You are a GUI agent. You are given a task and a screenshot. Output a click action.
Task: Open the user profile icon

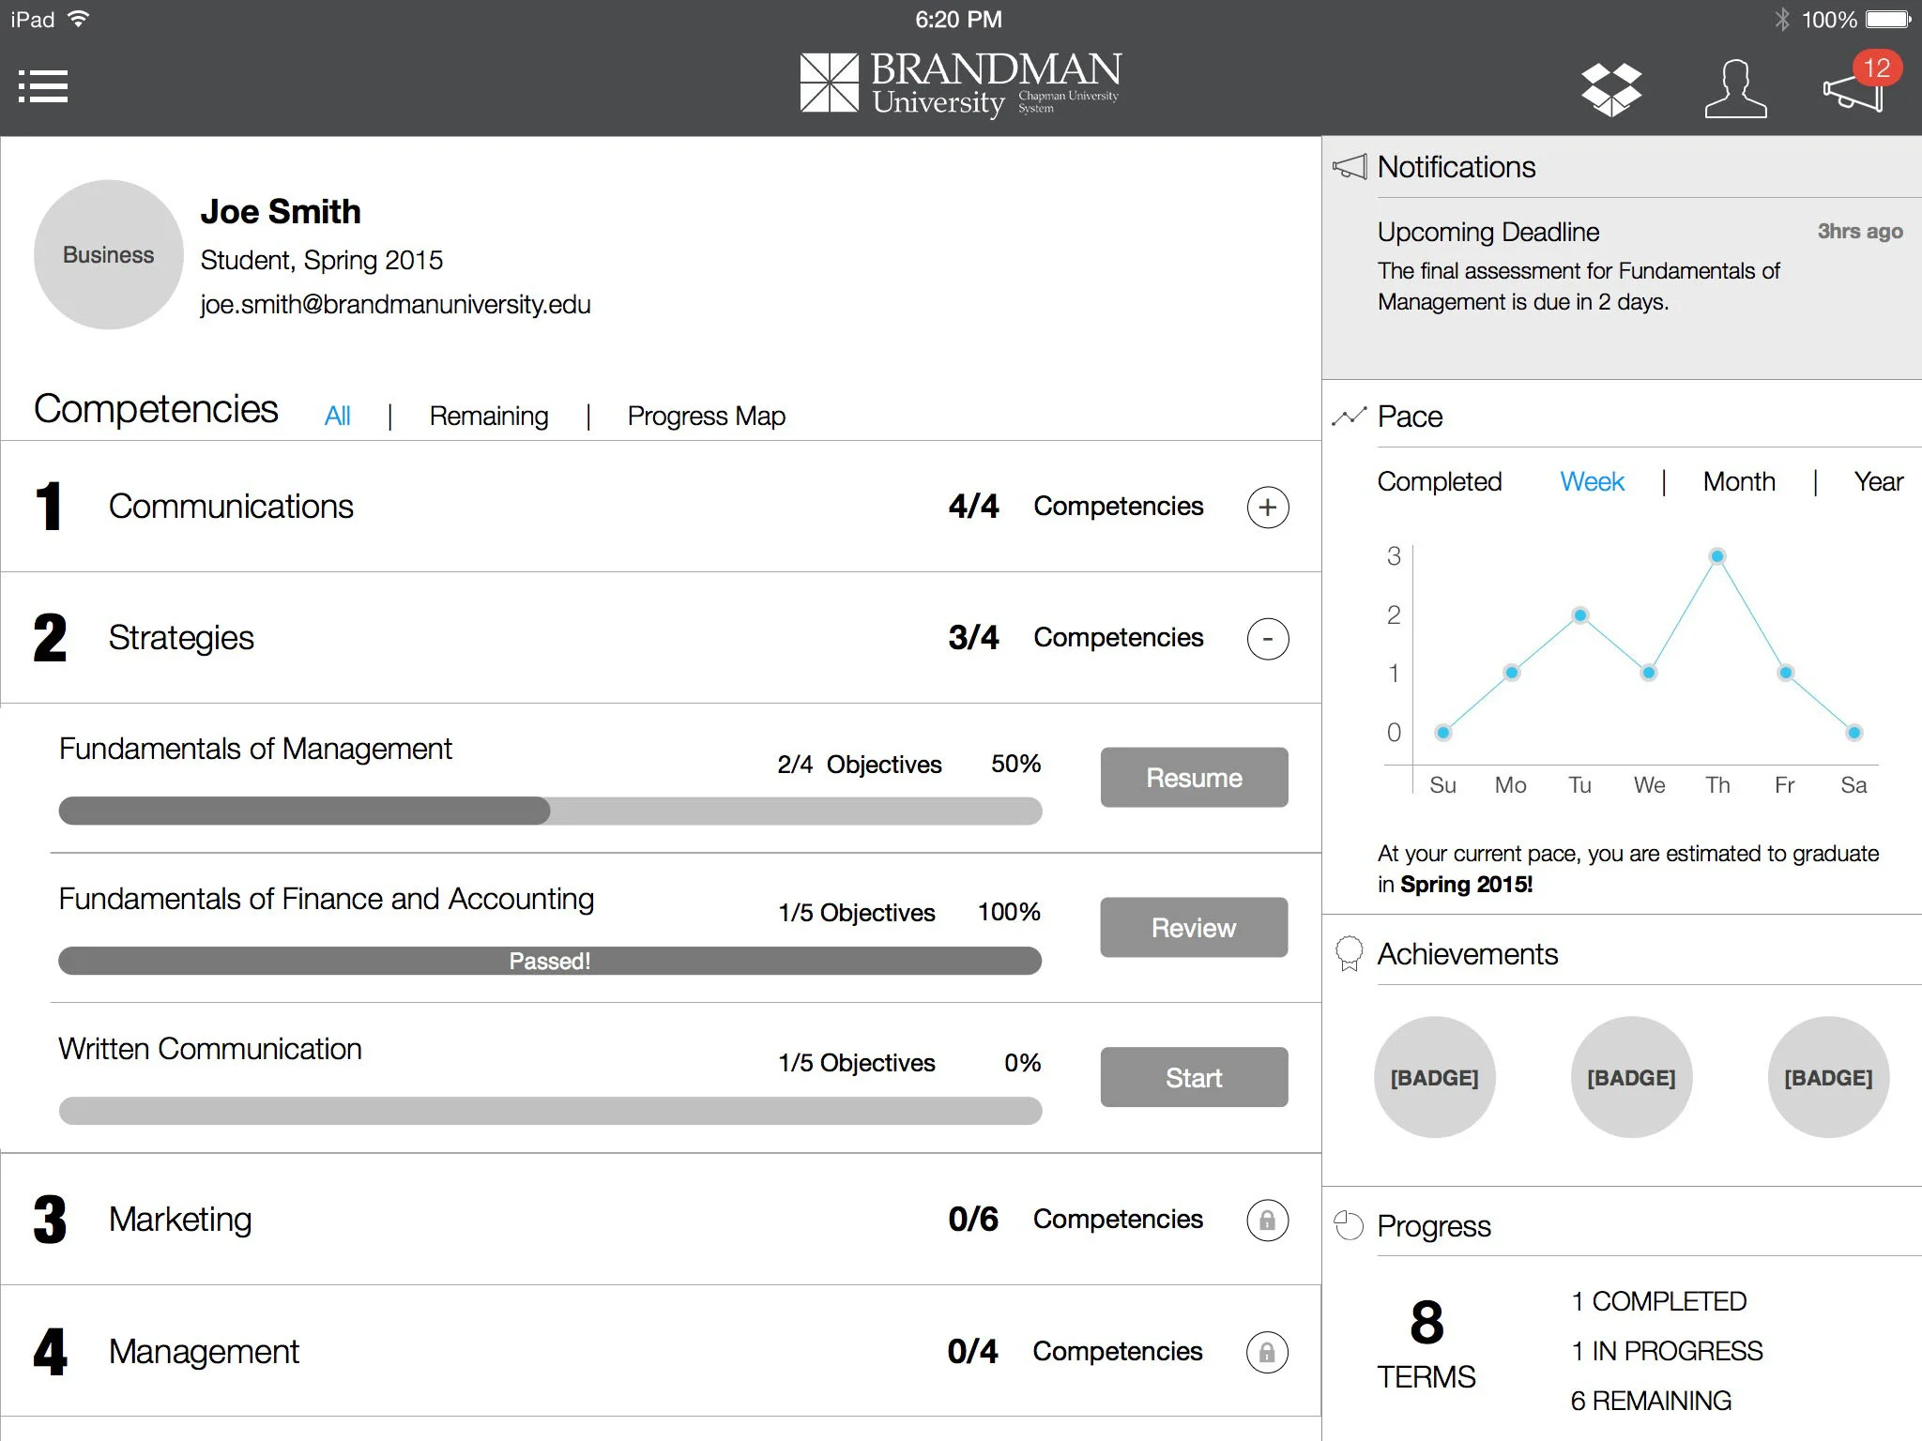click(x=1735, y=89)
